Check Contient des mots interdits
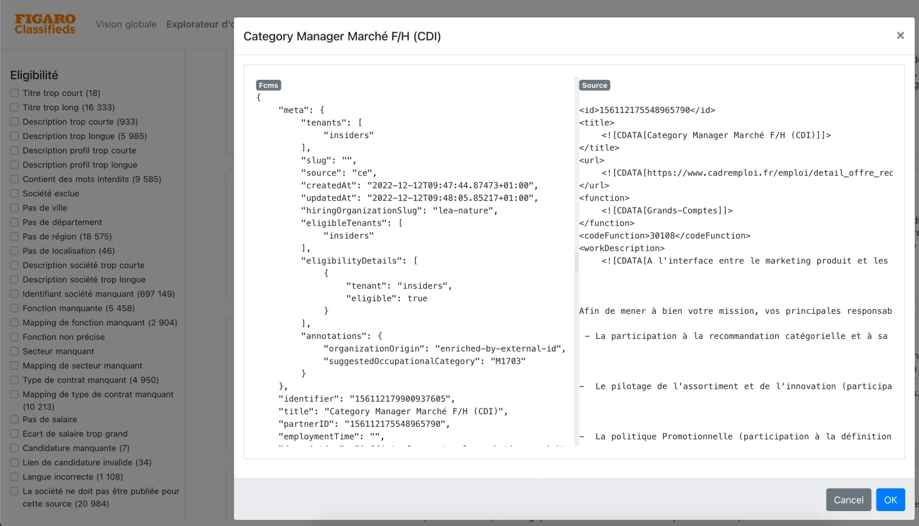 (x=14, y=179)
